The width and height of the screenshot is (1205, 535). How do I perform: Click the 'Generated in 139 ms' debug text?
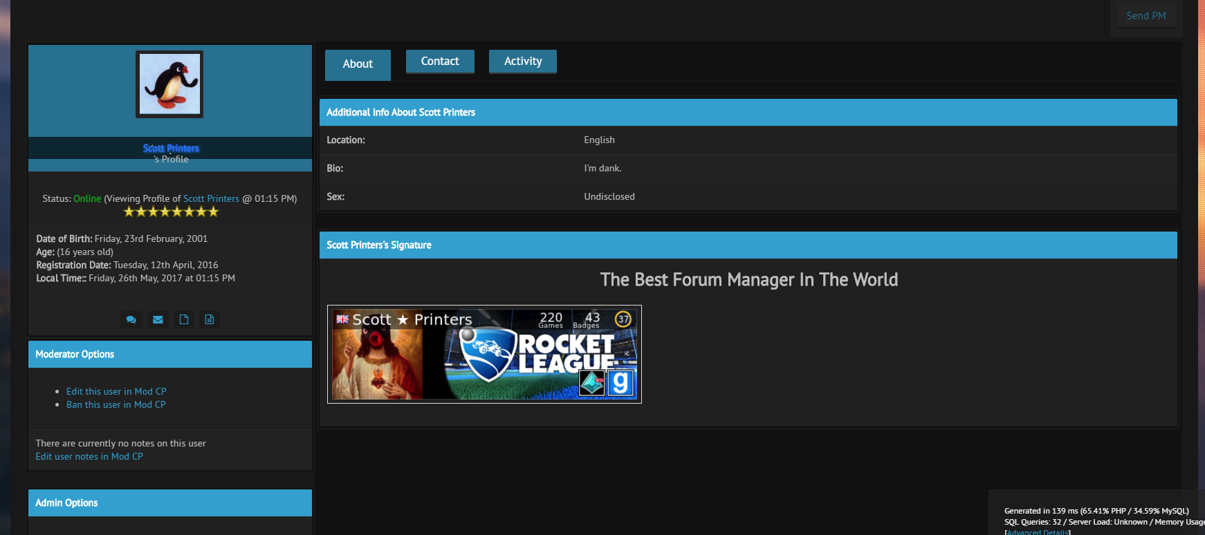[1096, 511]
